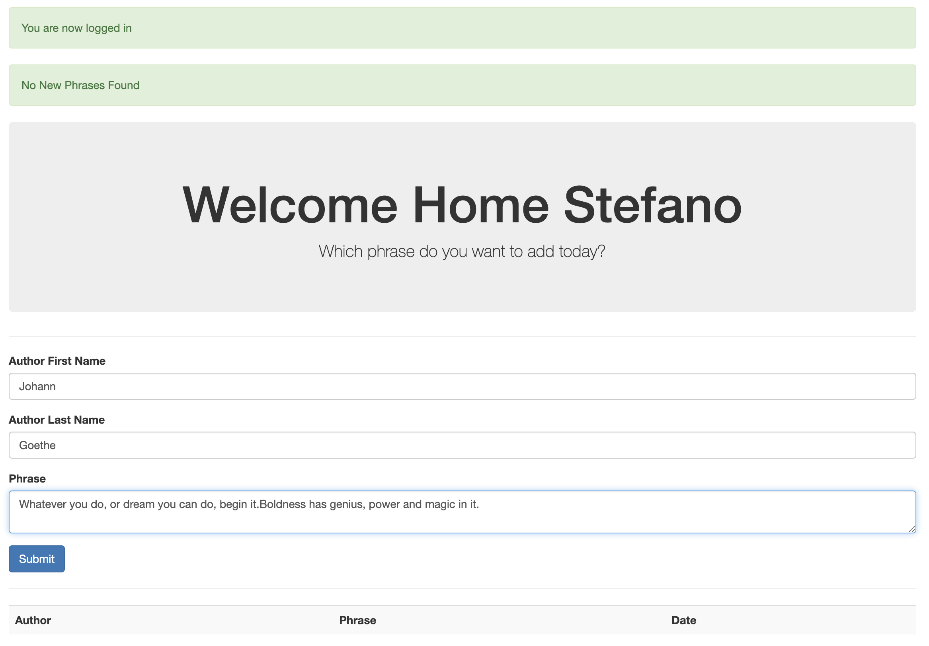The width and height of the screenshot is (929, 646).
Task: Click the Author Last Name label
Action: click(x=57, y=420)
